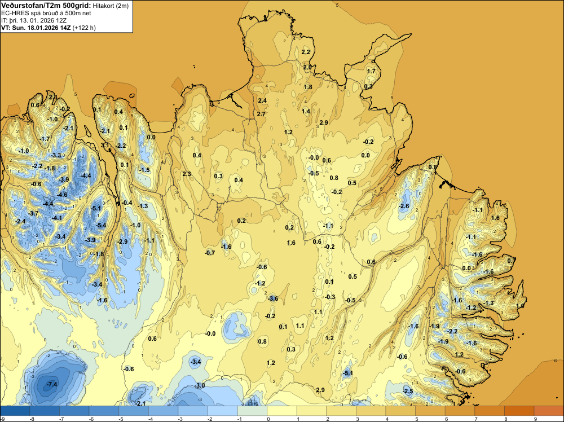Click the legend swatch between -1 and 0
Screen dimensions: 564x422
[x=252, y=411]
